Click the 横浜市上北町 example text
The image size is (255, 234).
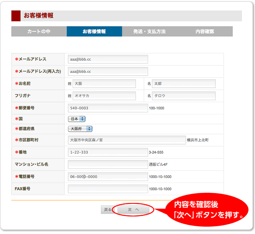[198, 140]
